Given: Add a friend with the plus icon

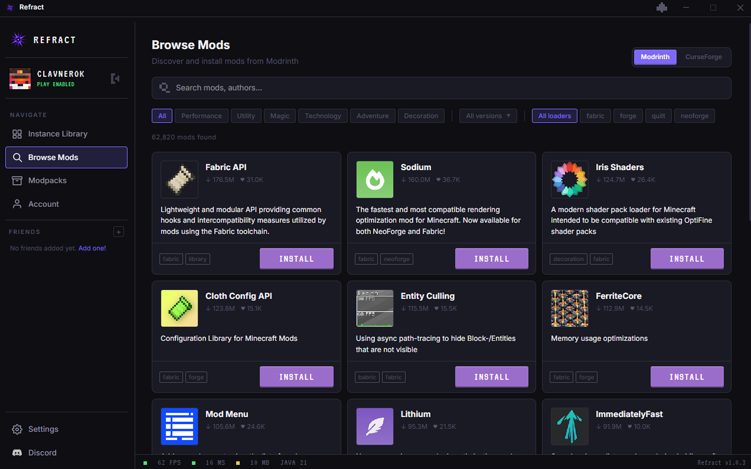Looking at the screenshot, I should point(119,232).
